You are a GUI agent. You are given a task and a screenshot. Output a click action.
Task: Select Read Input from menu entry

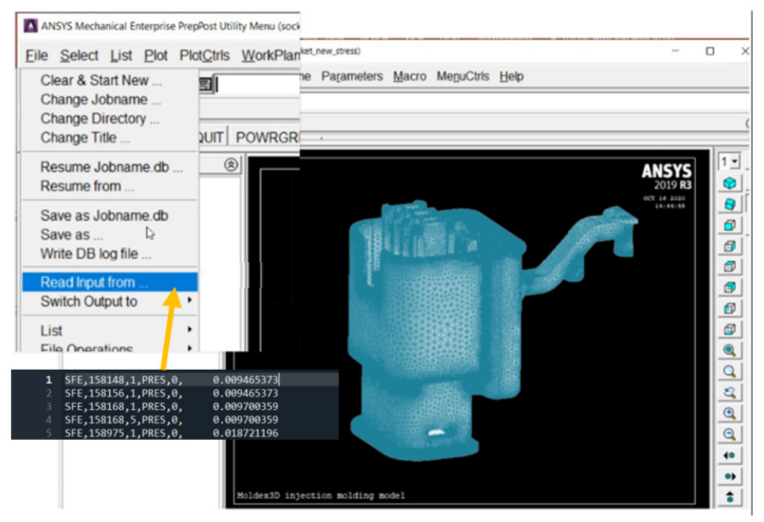click(110, 282)
